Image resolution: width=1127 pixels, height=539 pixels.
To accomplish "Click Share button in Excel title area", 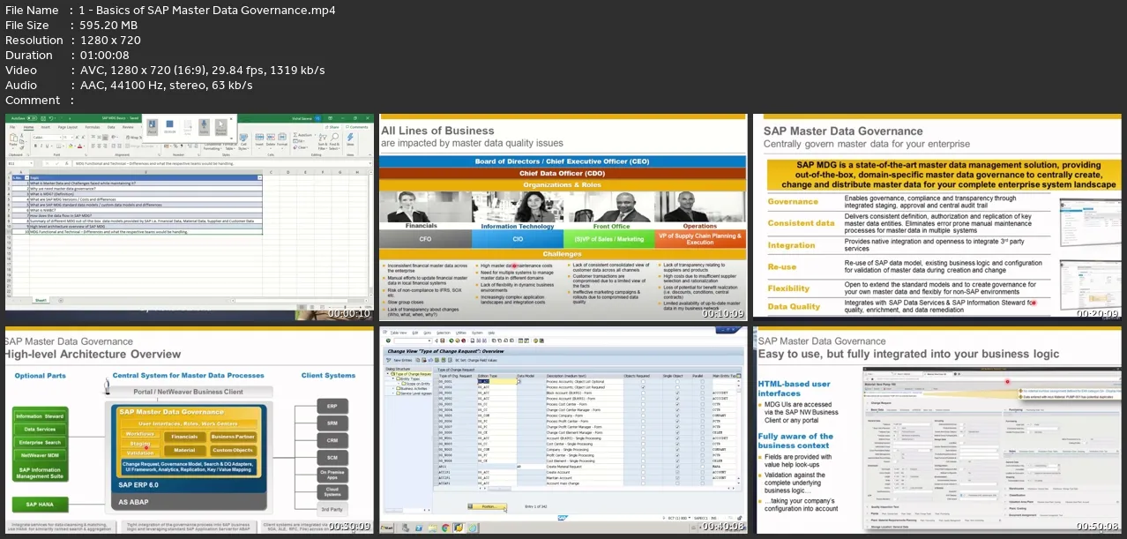I will [x=331, y=127].
